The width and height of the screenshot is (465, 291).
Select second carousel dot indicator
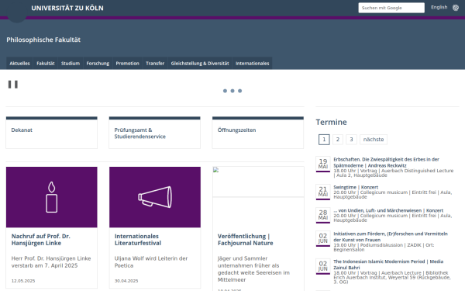[x=232, y=91]
